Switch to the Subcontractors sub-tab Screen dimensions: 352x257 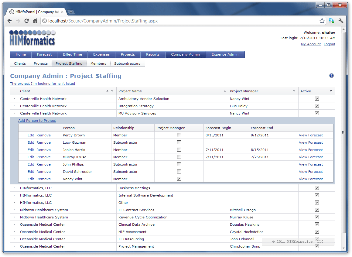click(x=127, y=63)
